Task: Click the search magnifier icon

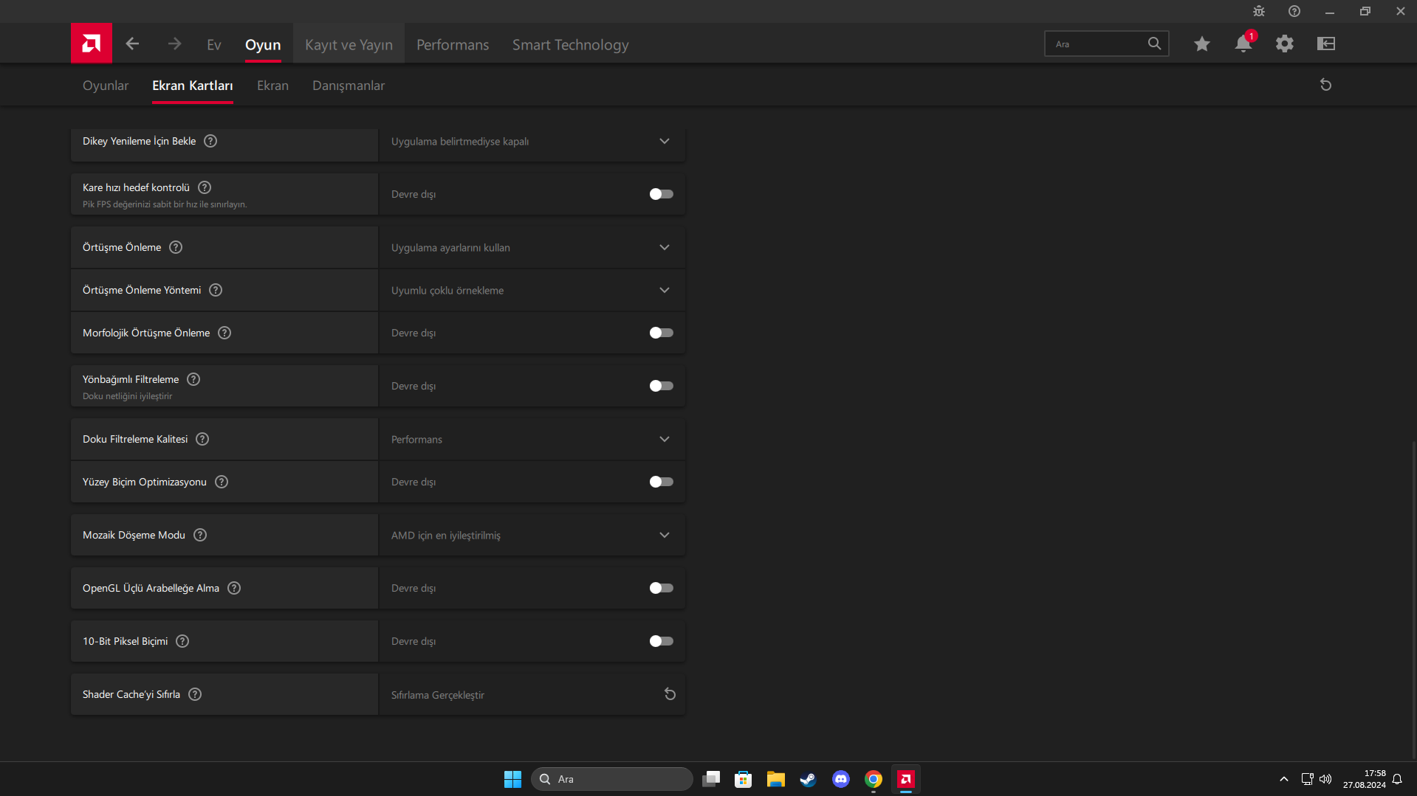Action: pos(1154,44)
